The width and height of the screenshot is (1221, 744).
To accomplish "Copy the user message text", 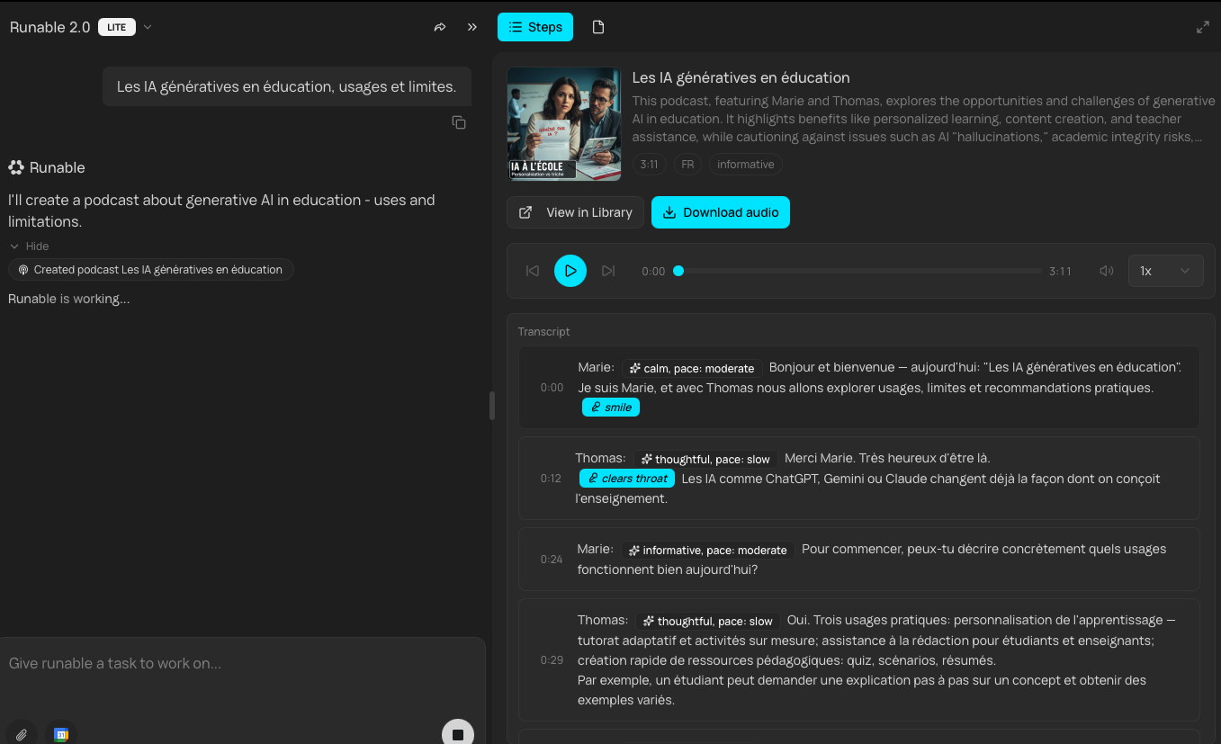I will pyautogui.click(x=459, y=122).
